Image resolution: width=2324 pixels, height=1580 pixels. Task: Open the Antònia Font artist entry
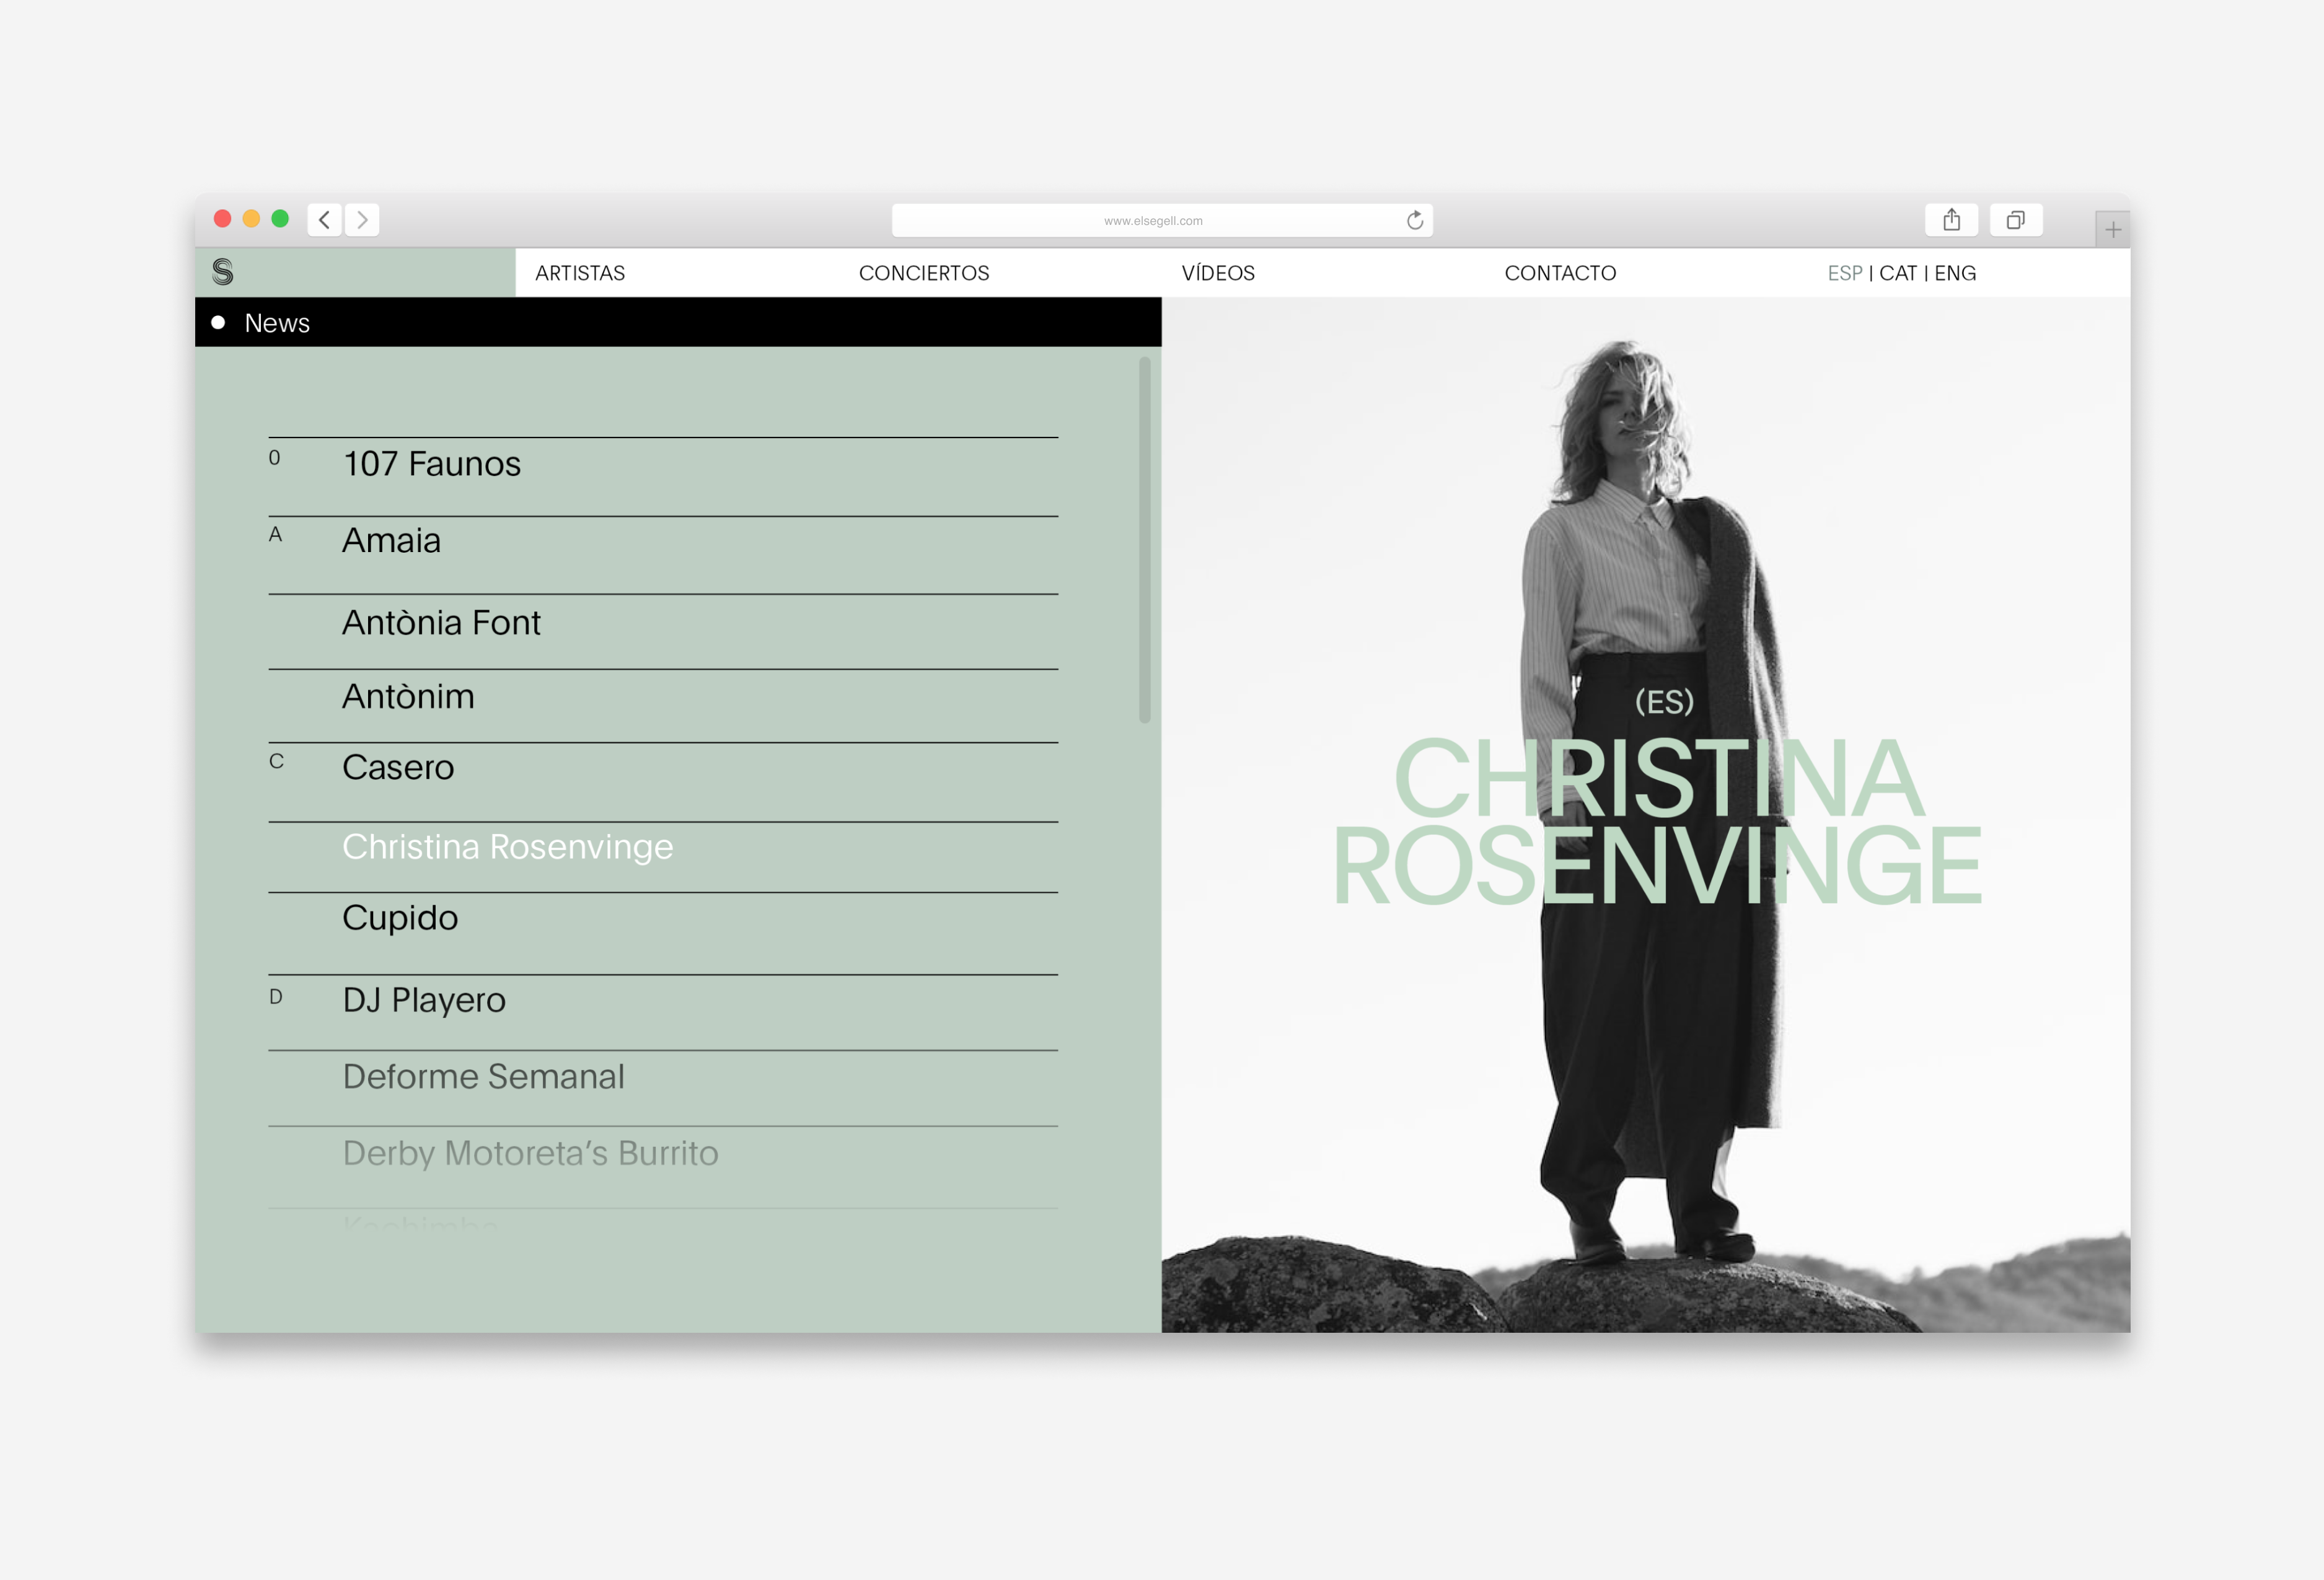441,623
